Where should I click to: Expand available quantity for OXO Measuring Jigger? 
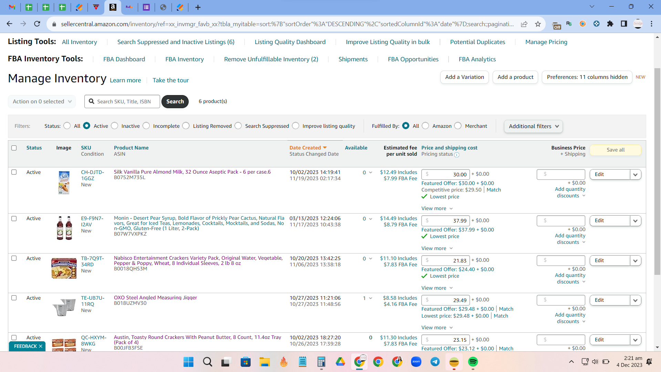[x=370, y=298]
